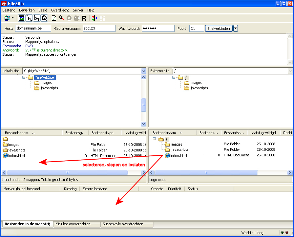Click local tree vertical scrollbar thumb
This screenshot has width=294, height=237.
pyautogui.click(x=144, y=105)
